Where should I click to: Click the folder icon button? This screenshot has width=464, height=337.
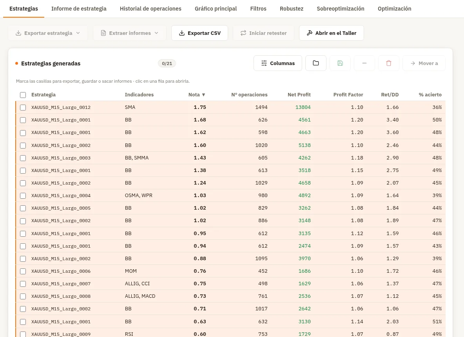pyautogui.click(x=316, y=63)
